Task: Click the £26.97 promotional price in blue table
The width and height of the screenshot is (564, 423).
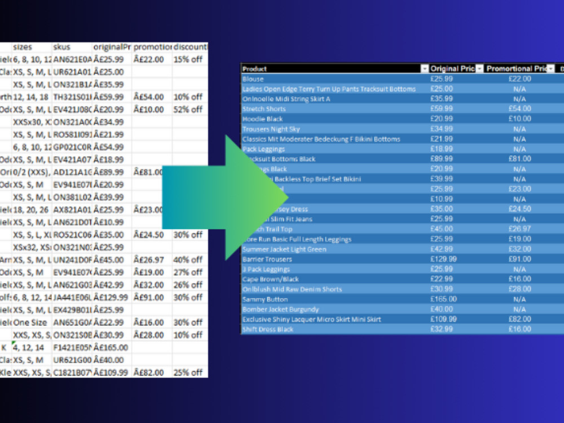Action: (520, 229)
